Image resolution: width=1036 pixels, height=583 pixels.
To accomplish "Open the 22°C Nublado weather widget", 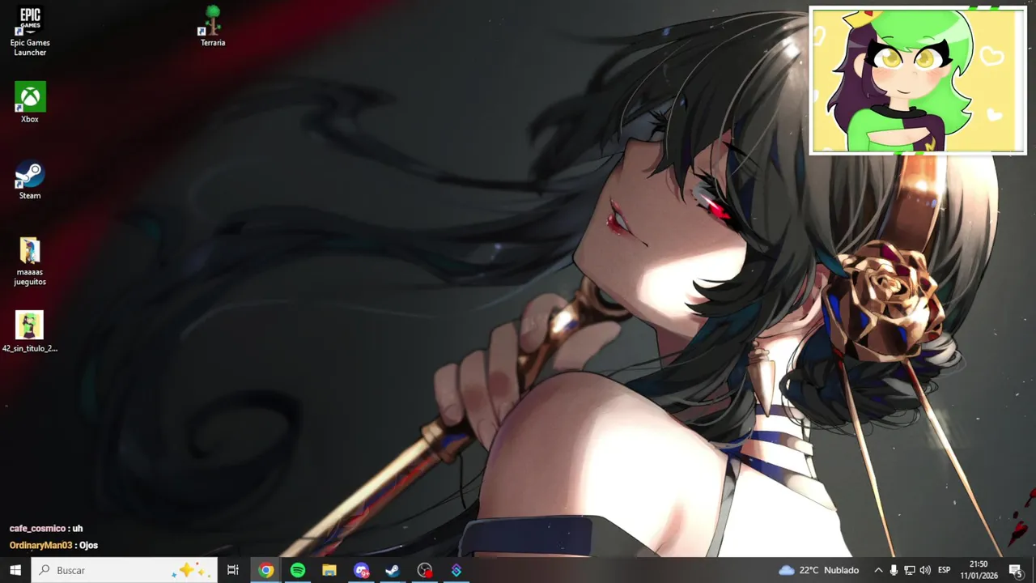I will [x=818, y=570].
